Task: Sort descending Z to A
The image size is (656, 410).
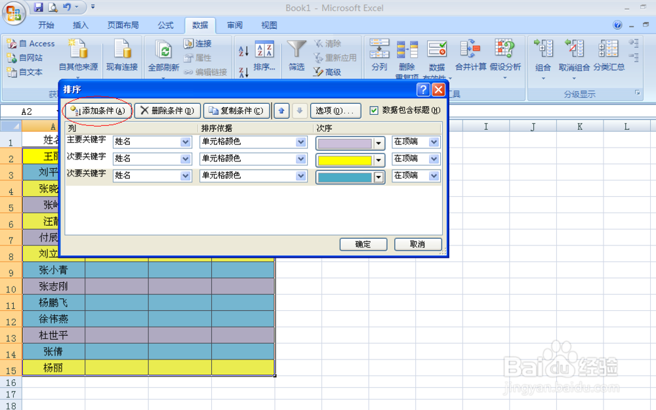Action: [243, 72]
